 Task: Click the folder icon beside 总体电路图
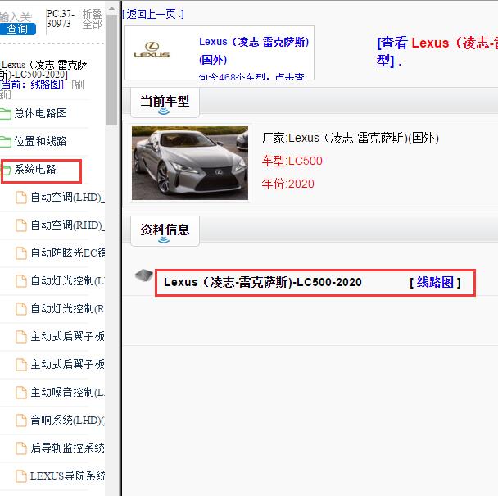6,114
